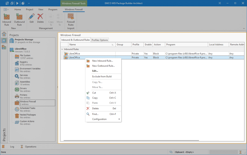
Task: Sort by the Enable column header
Action: tap(148, 45)
